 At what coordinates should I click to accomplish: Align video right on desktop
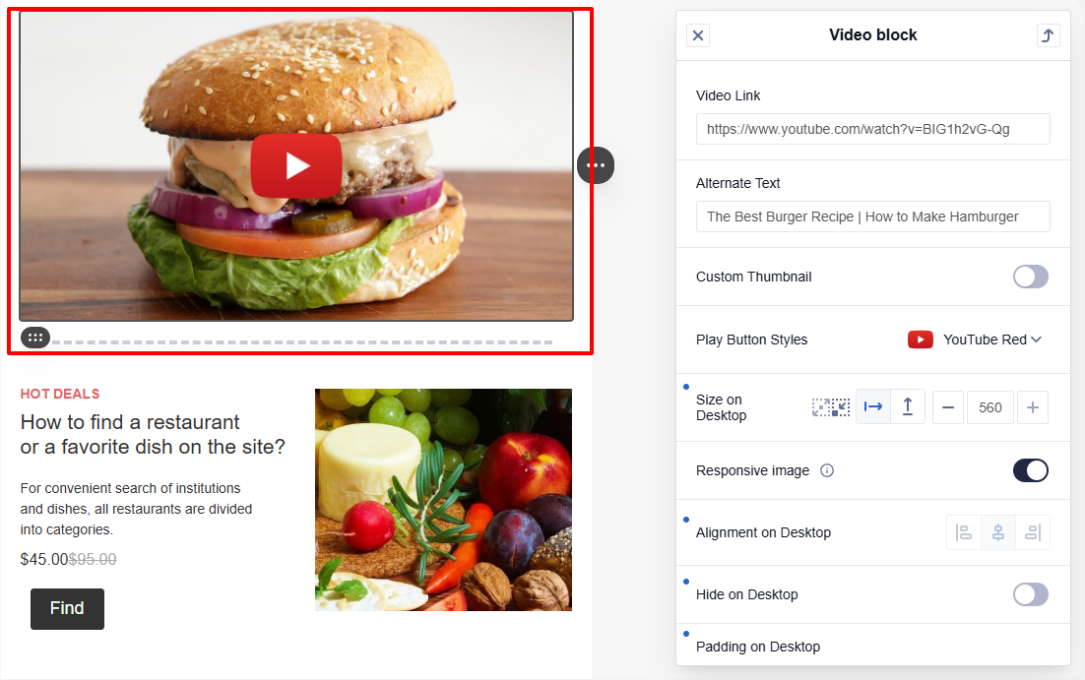pyautogui.click(x=1033, y=532)
